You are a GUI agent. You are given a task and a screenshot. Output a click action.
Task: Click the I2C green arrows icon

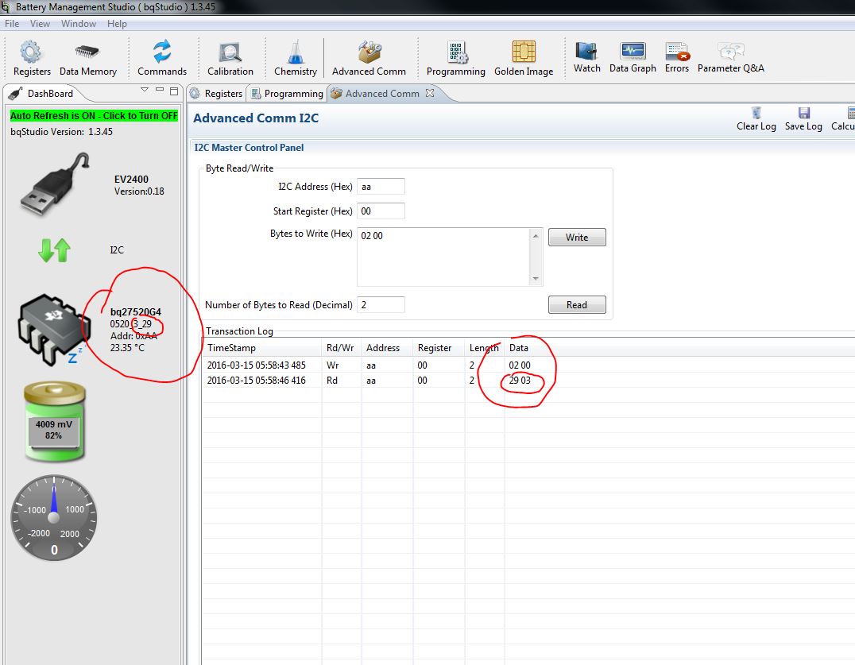tap(55, 250)
